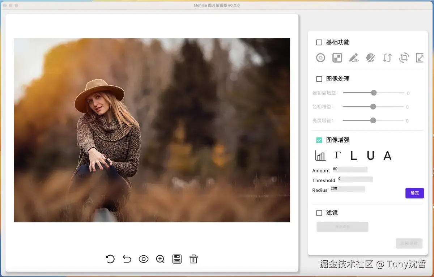
Task: Click the 饱和度增益 label
Action: pyautogui.click(x=325, y=93)
